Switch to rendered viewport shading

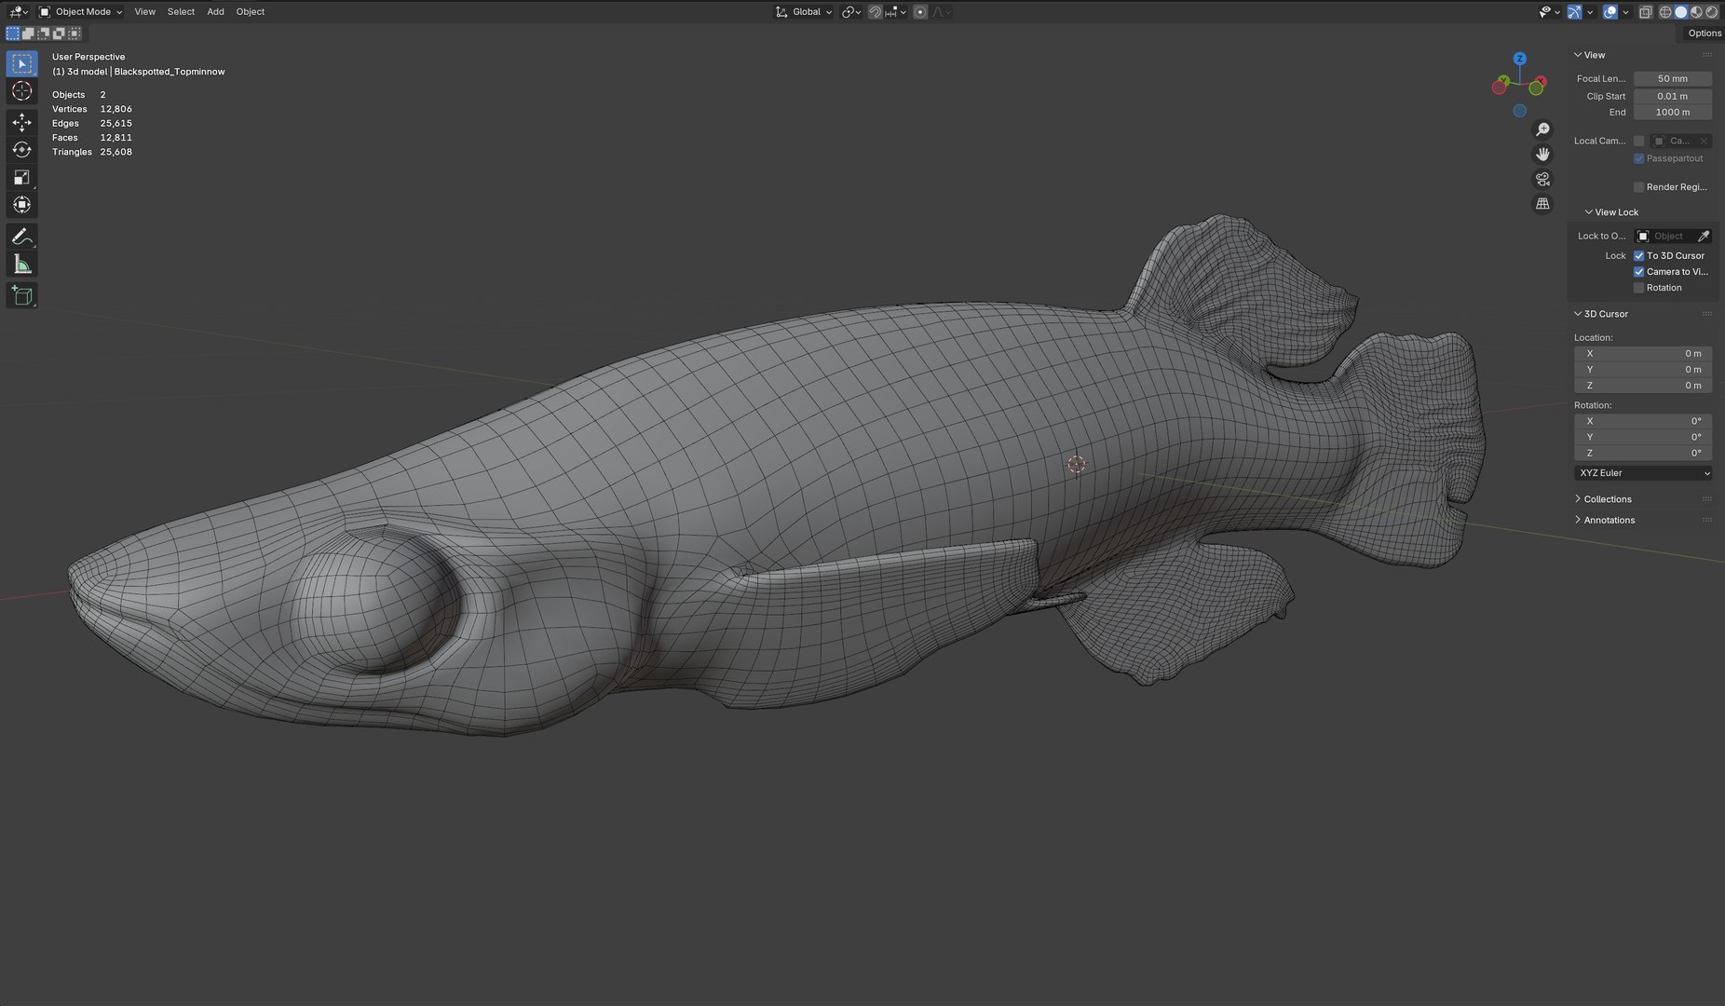[x=1711, y=12]
